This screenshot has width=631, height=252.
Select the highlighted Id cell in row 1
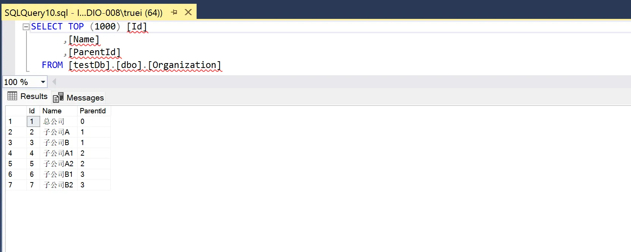[33, 121]
